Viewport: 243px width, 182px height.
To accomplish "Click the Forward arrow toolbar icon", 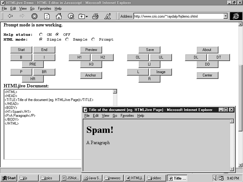I will pos(22,16).
